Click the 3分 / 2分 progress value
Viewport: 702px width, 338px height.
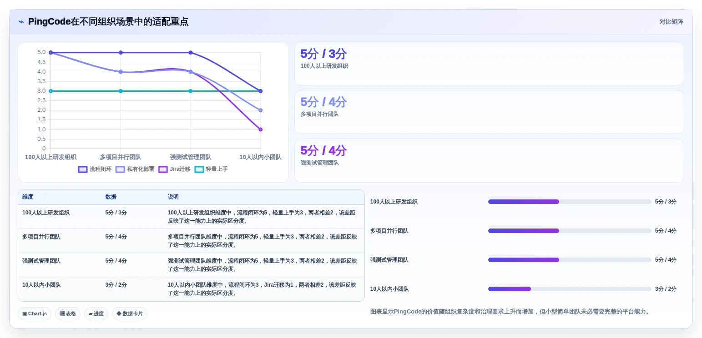[666, 289]
